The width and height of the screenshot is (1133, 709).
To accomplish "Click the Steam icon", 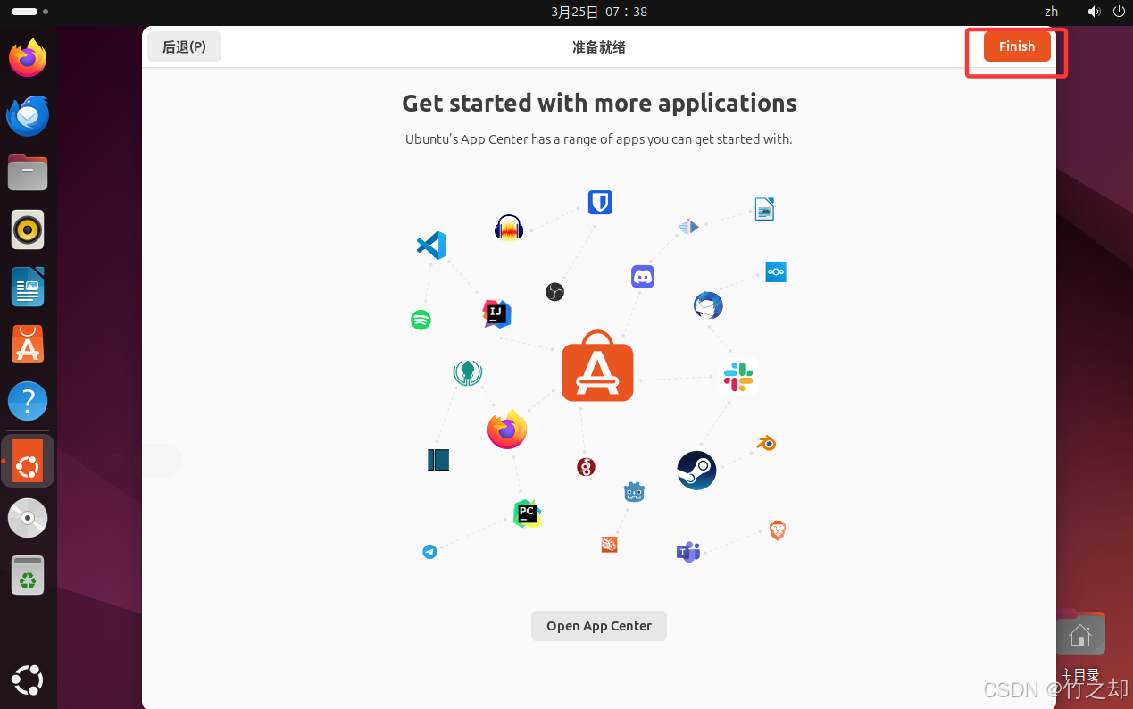I will pos(696,471).
